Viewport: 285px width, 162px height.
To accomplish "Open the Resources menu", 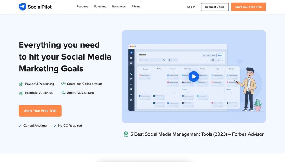I will 119,7.
